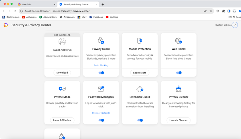Viewport: 241px width, 139px height.
Task: Reload the page with the refresh icon
Action: pos(15,11)
